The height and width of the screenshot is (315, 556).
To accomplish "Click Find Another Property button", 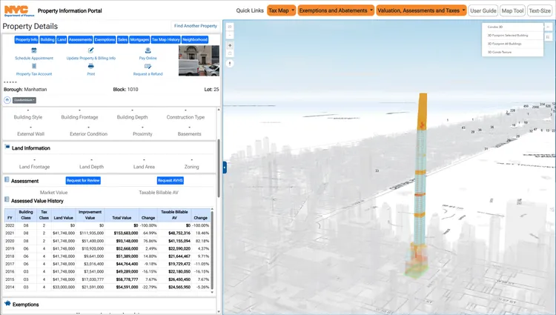I will 195,25.
